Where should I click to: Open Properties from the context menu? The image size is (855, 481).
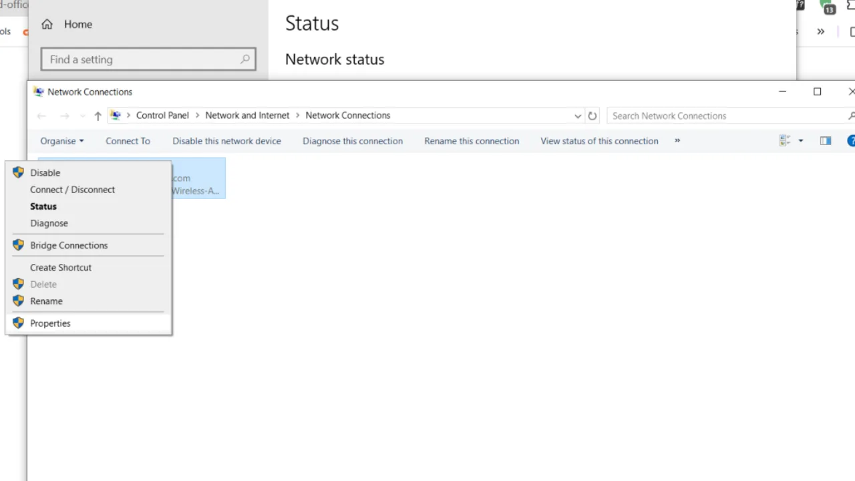[x=50, y=323]
